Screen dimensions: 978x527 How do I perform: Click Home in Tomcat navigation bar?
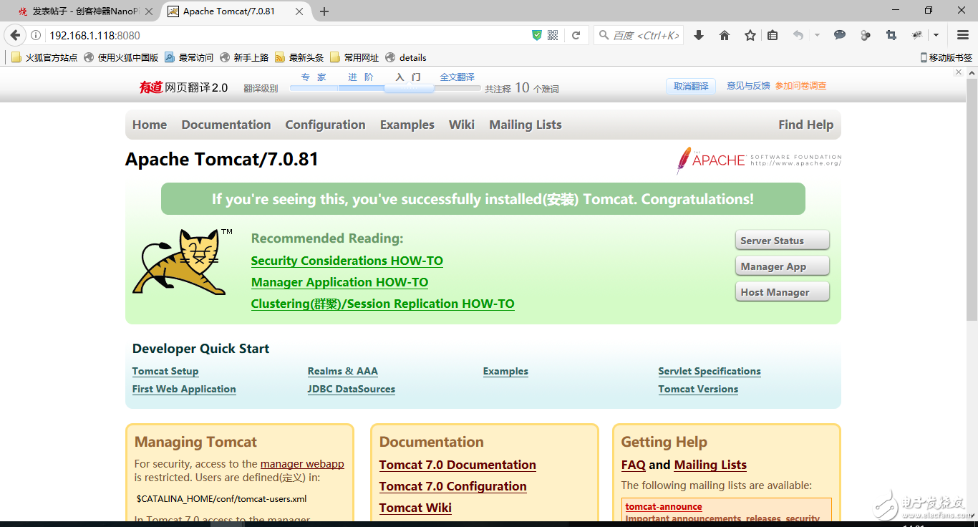pos(150,125)
